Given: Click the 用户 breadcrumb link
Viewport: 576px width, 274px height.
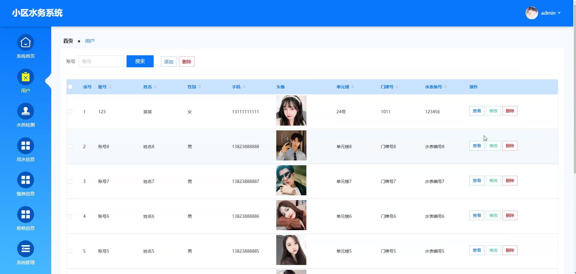Looking at the screenshot, I should [90, 41].
